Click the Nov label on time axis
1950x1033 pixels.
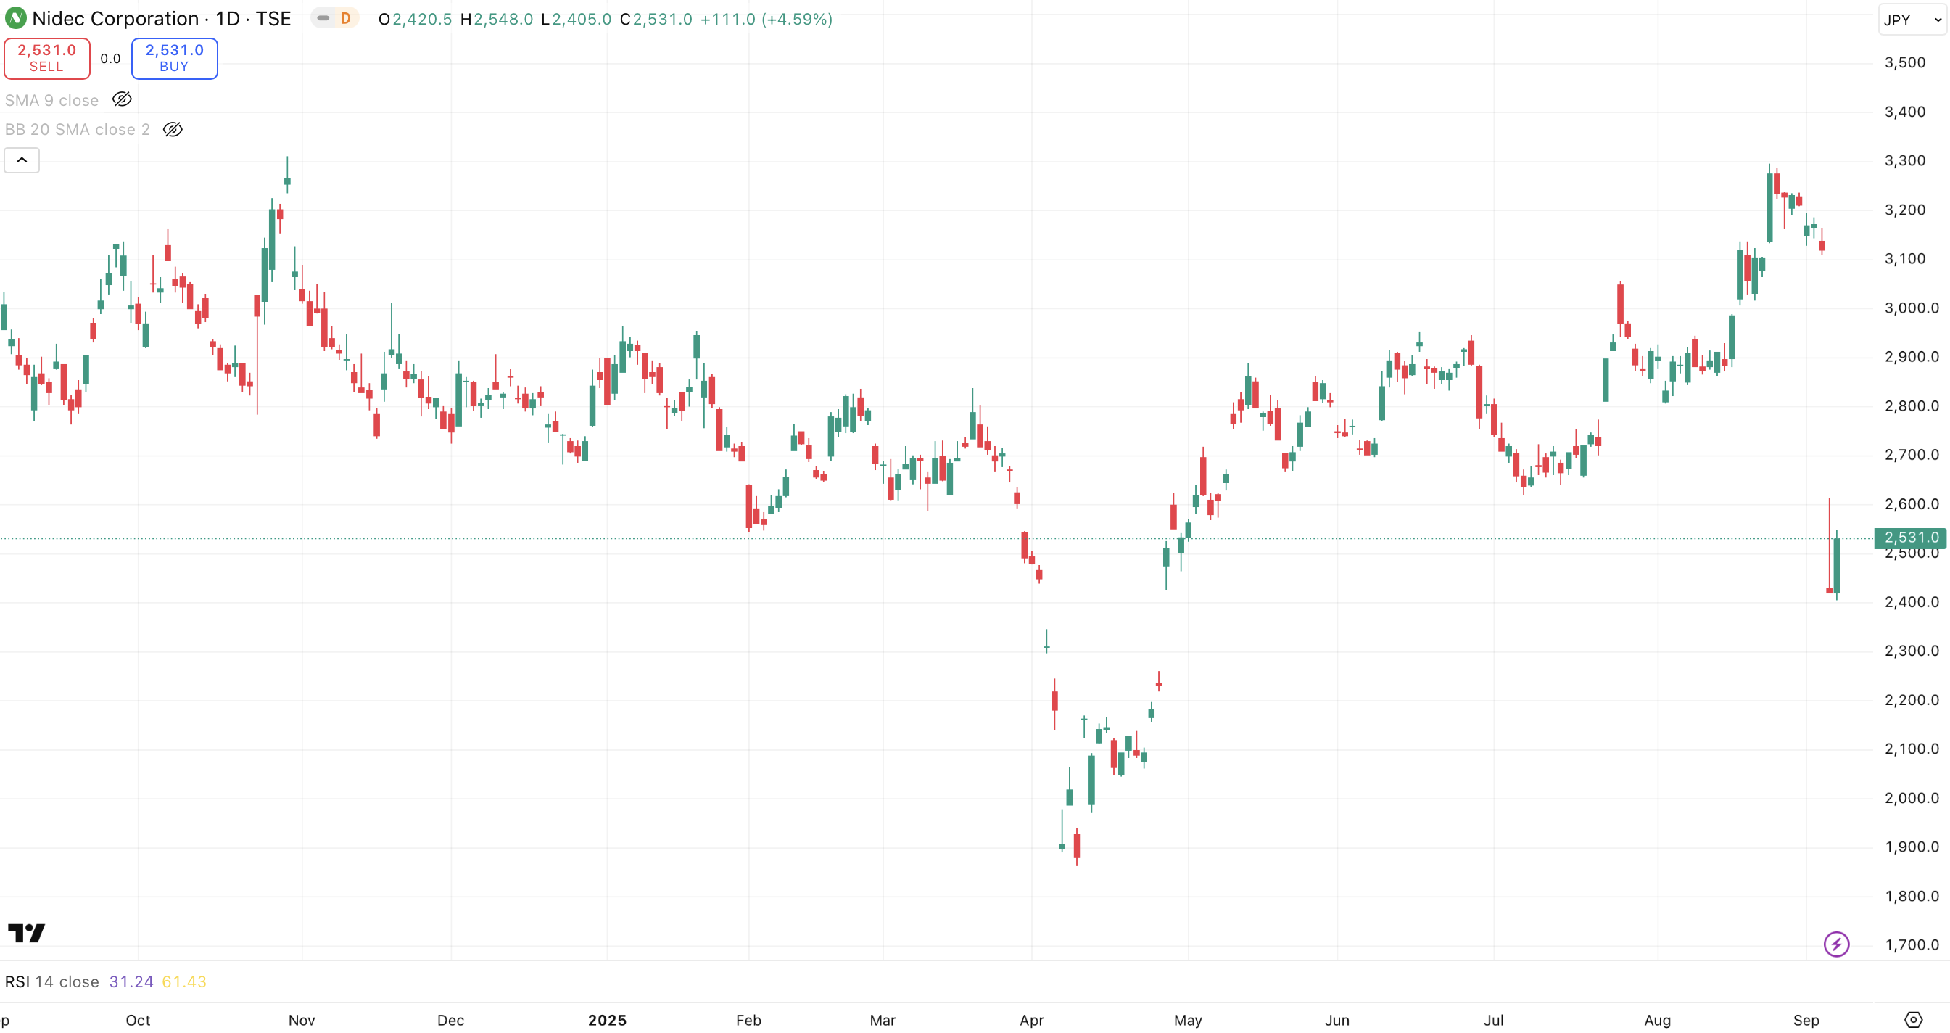pos(301,1020)
